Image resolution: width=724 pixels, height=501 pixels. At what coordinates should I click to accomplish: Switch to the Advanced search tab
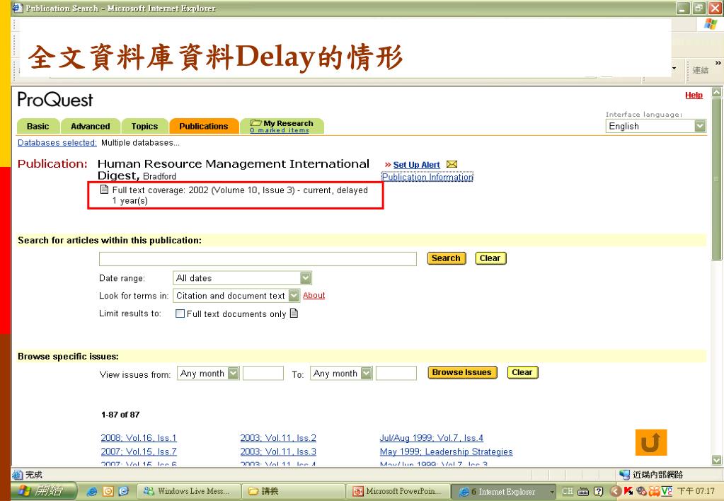91,126
